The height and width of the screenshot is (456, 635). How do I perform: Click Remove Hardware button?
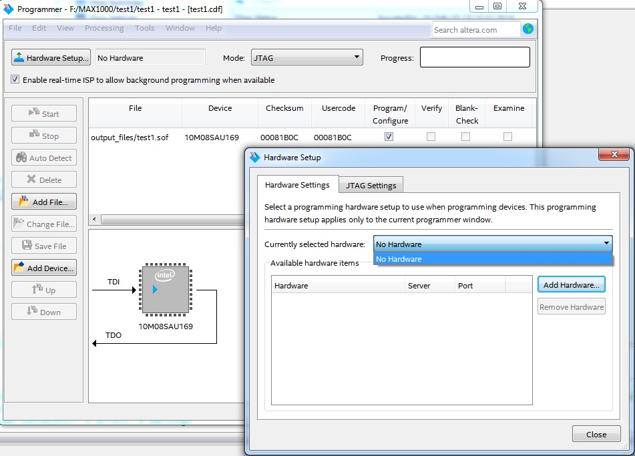571,307
